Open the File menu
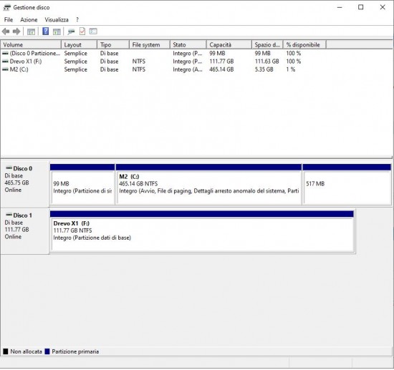The image size is (394, 370). point(9,19)
